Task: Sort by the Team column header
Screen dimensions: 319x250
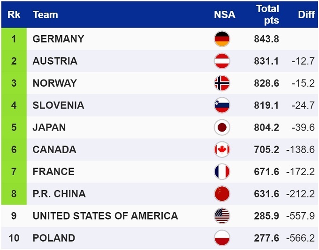Action: coord(46,15)
